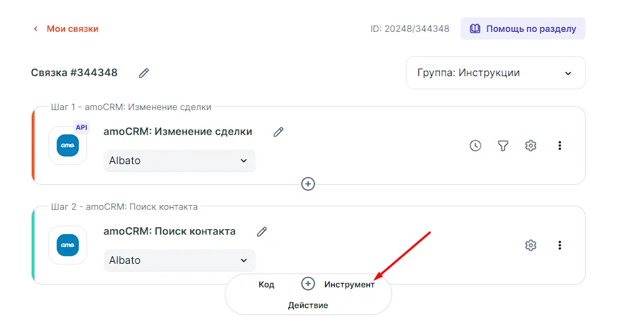The width and height of the screenshot is (621, 331).
Task: Open the clock schedule icon in step 1
Action: (475, 145)
